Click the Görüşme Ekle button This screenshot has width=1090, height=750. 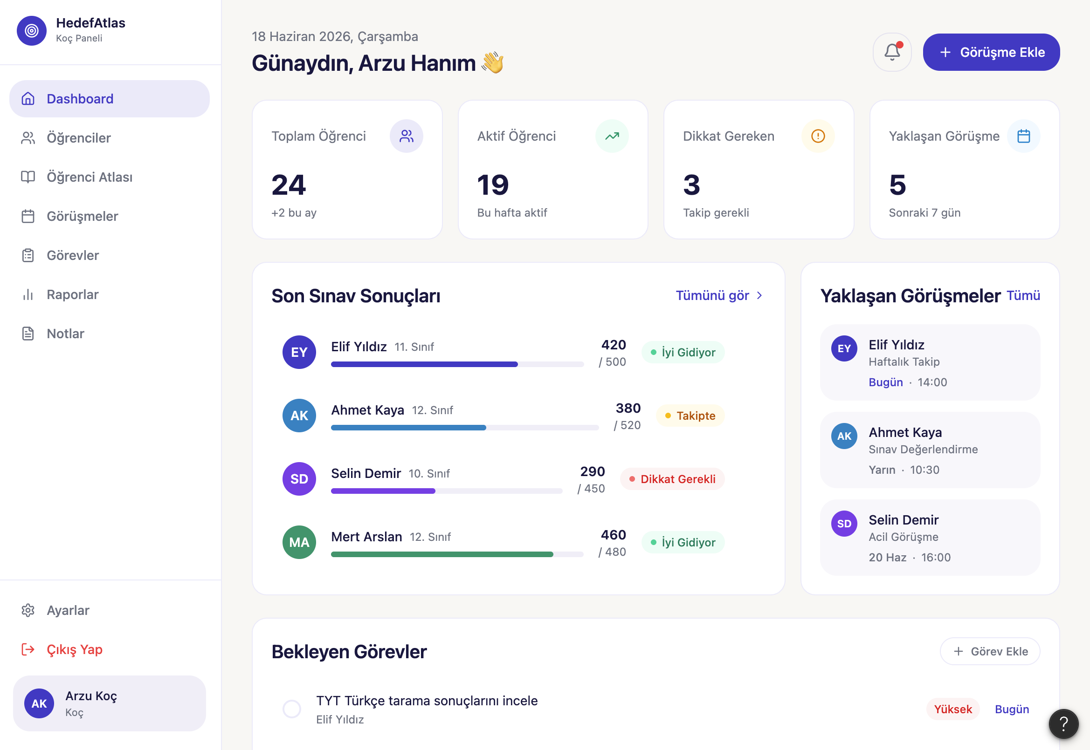tap(991, 52)
